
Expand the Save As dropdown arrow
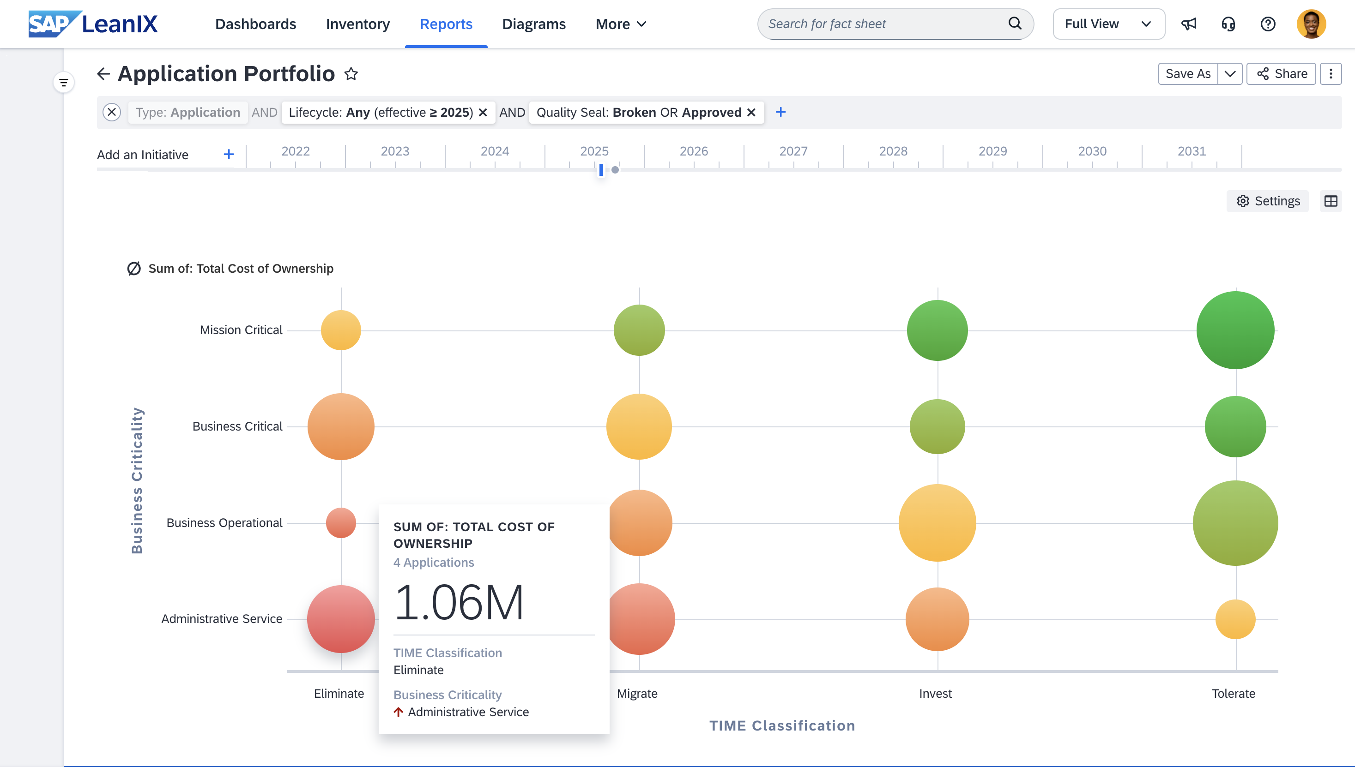1229,74
